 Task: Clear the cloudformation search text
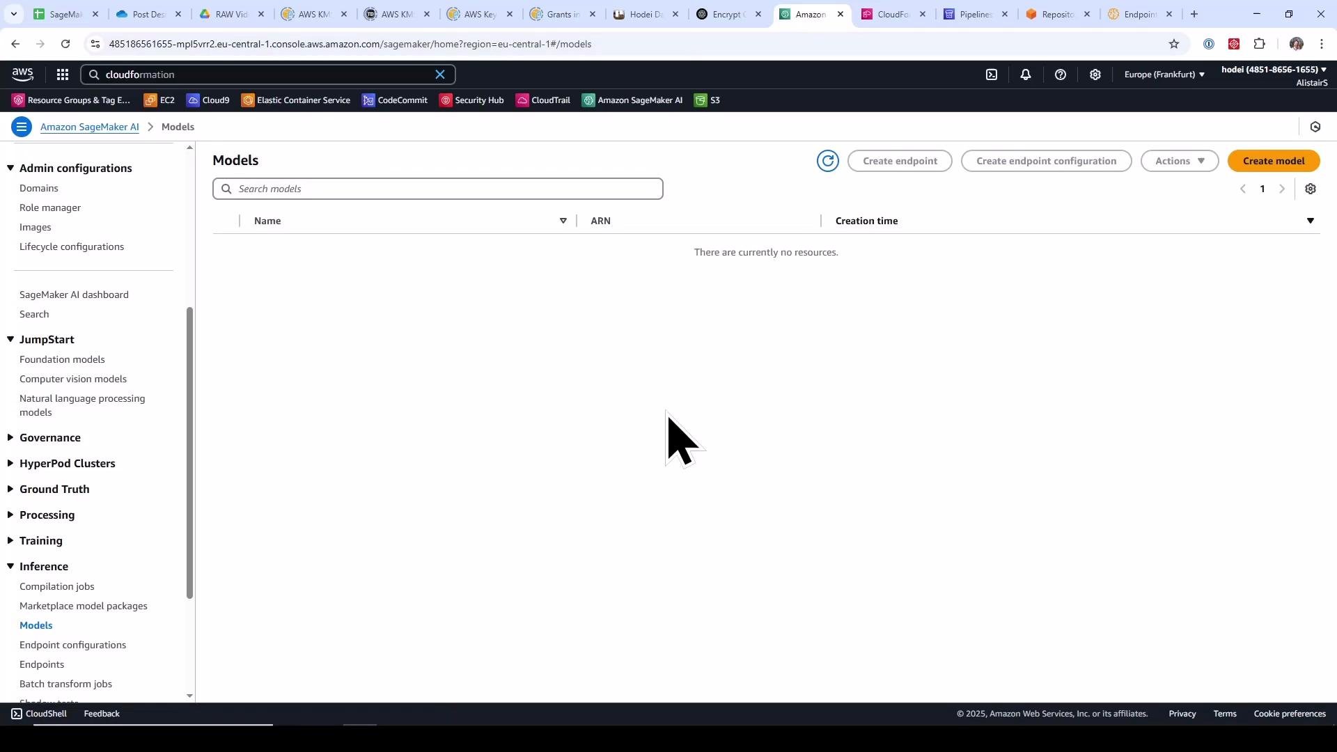440,75
